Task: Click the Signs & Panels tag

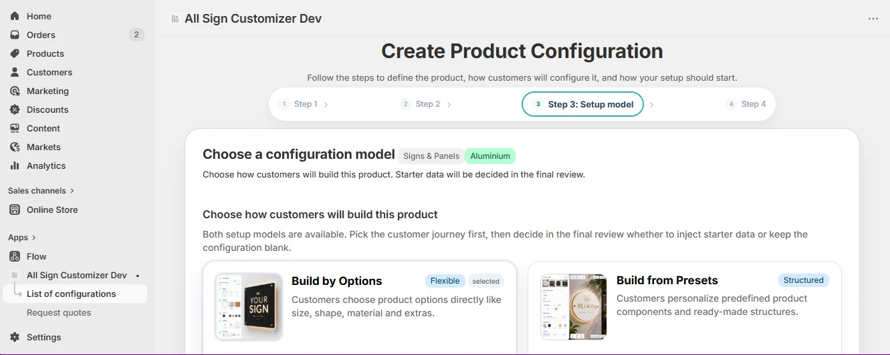Action: coord(431,156)
